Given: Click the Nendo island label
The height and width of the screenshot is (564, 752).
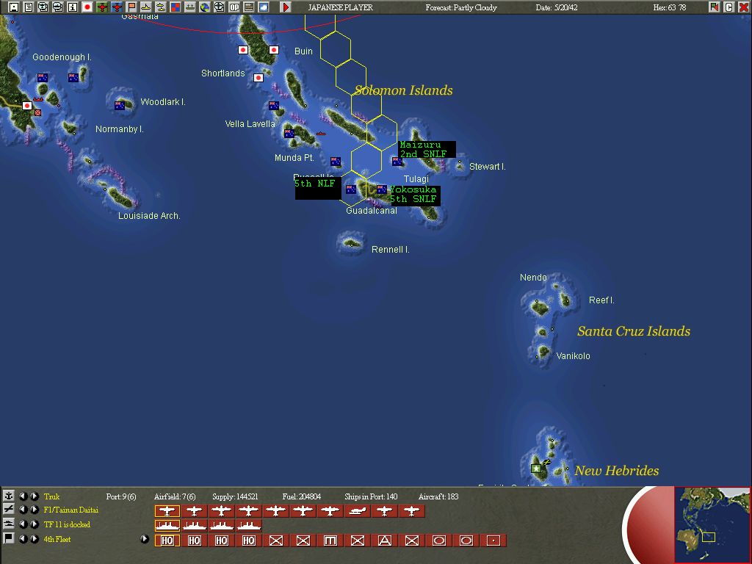Looking at the screenshot, I should click(533, 277).
